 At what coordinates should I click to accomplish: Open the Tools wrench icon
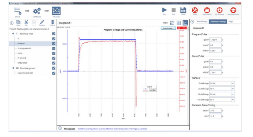(195, 10)
